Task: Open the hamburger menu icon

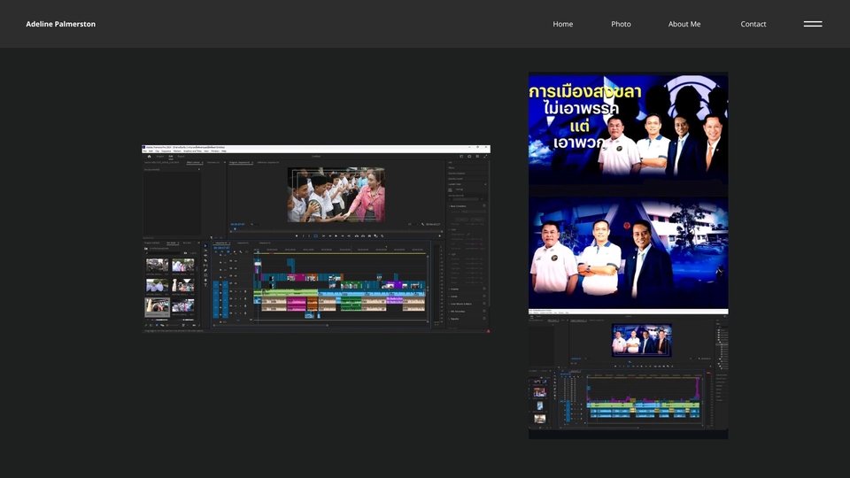Action: [813, 24]
